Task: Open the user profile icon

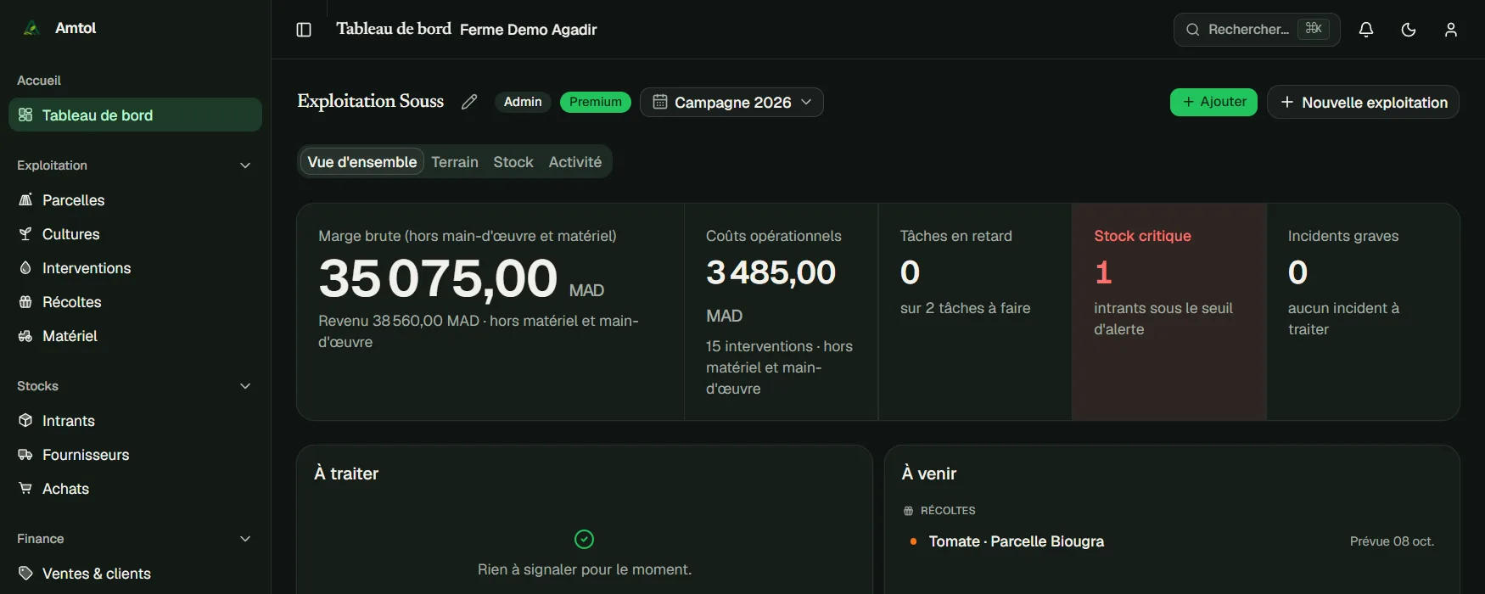Action: 1451,30
